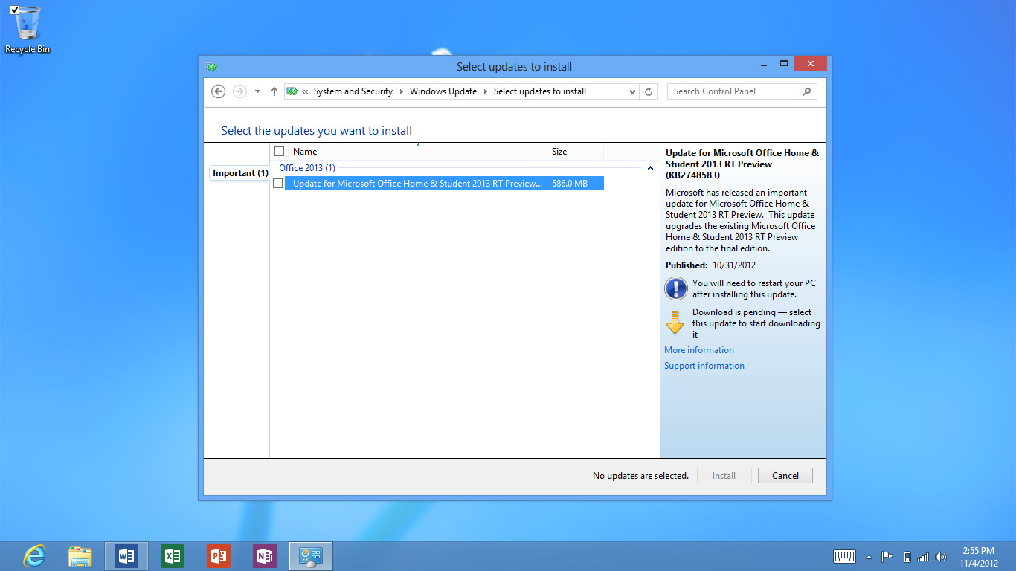This screenshot has width=1016, height=571.
Task: Expand breadcrumb arrow after System and Security
Action: click(401, 91)
